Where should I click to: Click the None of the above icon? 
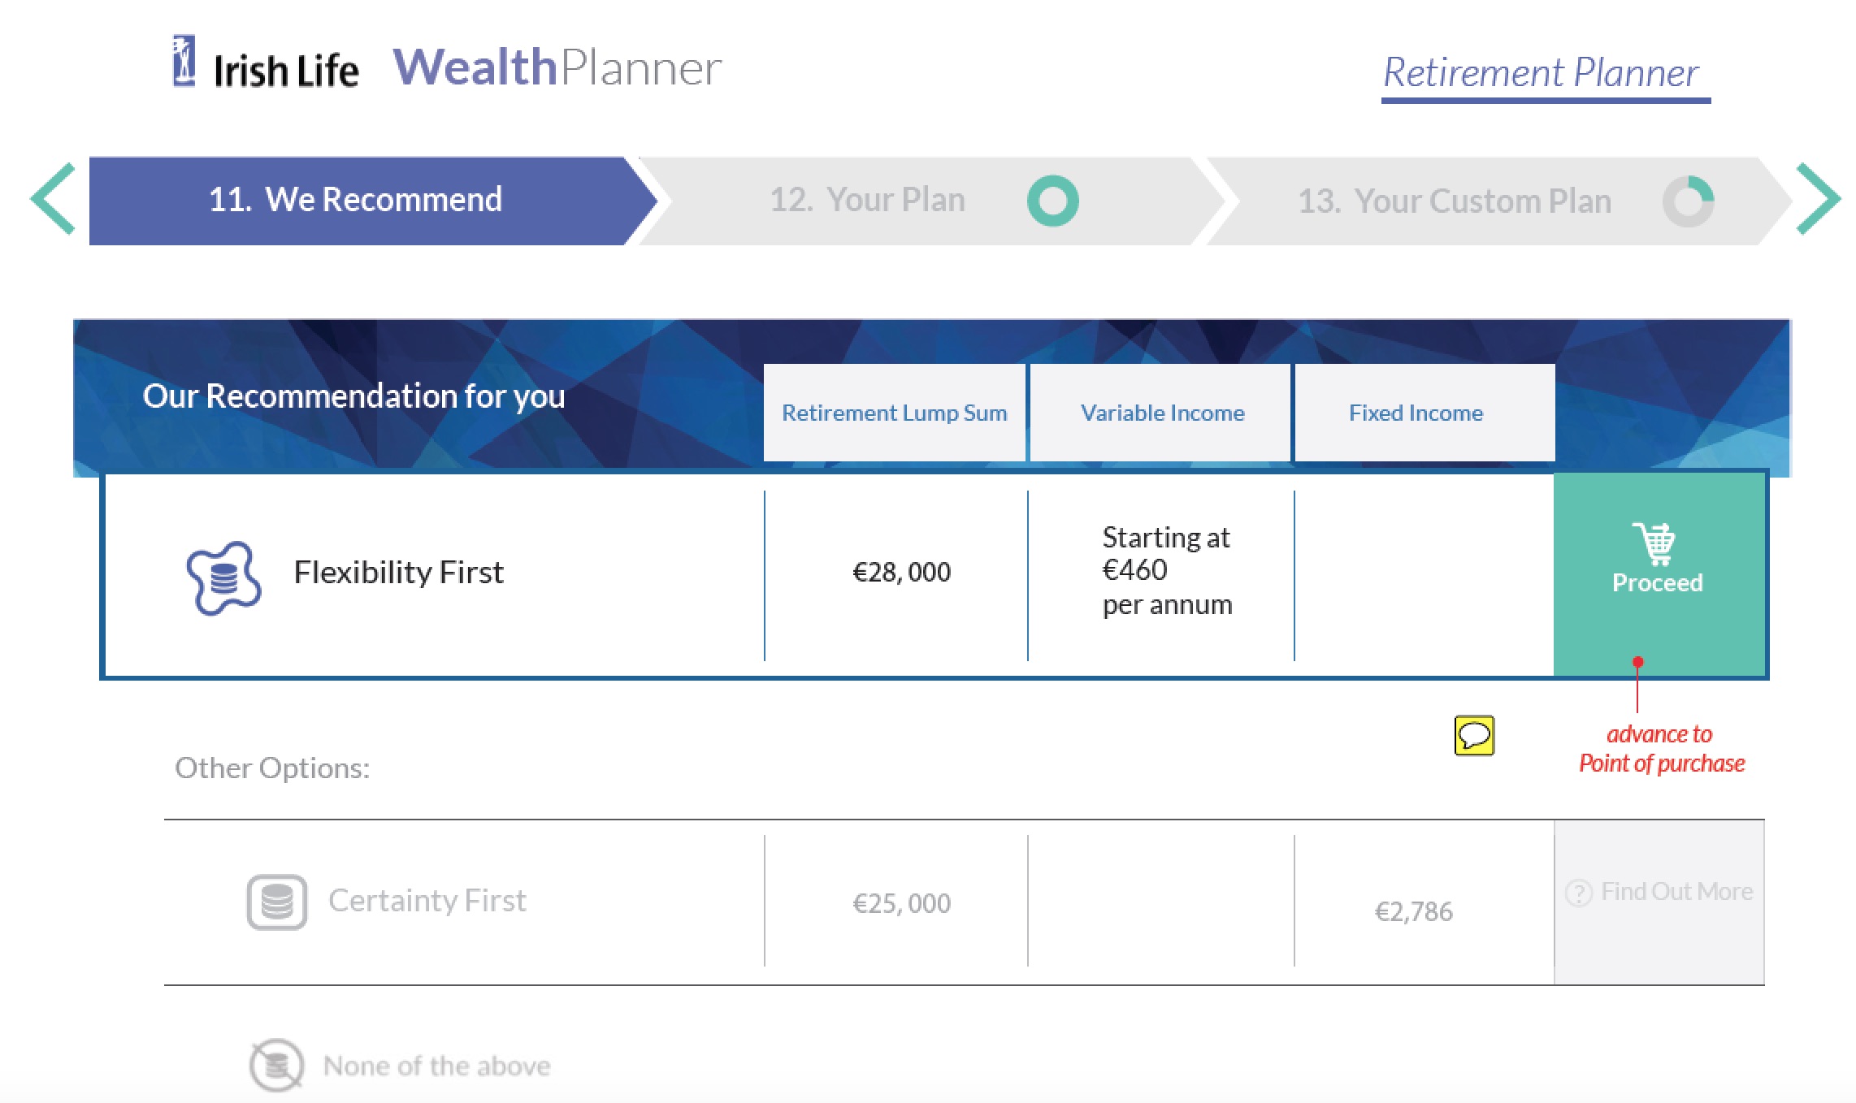coord(276,1064)
